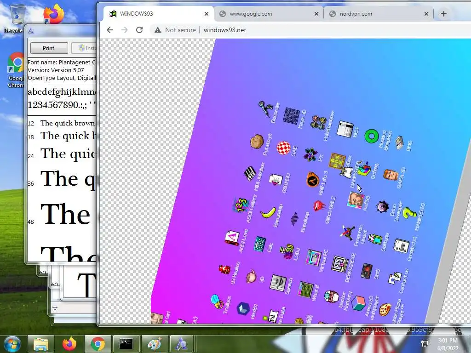
Task: Launch the Brian Sweeper mine icon
Action: pyautogui.click(x=382, y=207)
